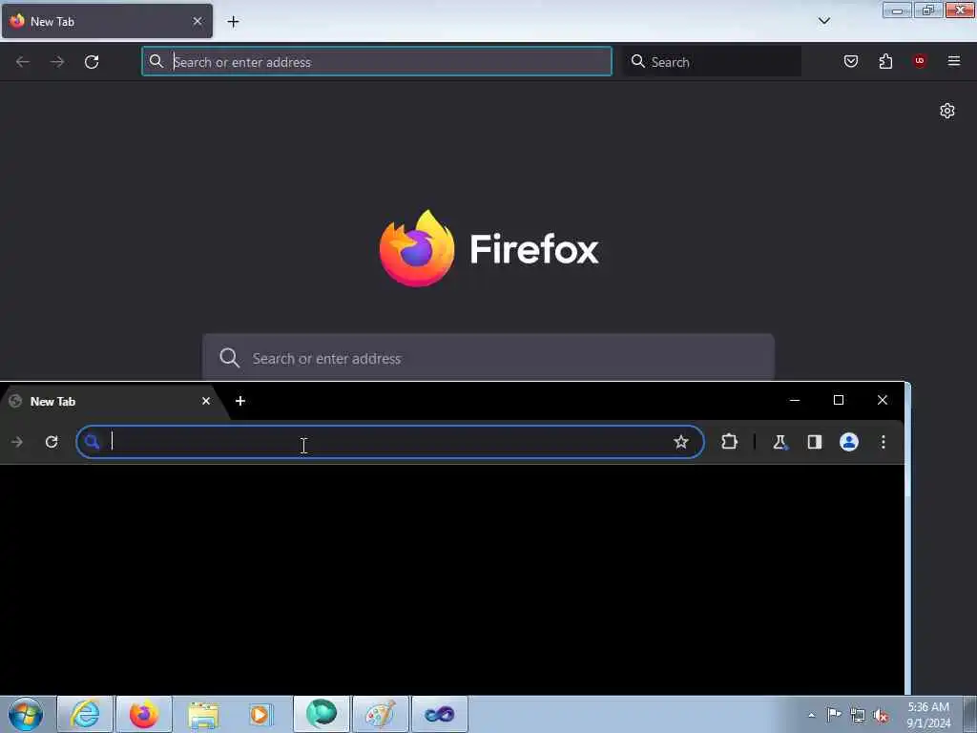This screenshot has width=977, height=733.
Task: Close the Firefox New Tab tab
Action: coord(197,21)
